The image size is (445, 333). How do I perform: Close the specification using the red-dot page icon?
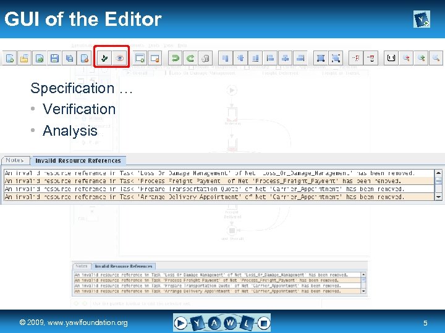tap(85, 59)
